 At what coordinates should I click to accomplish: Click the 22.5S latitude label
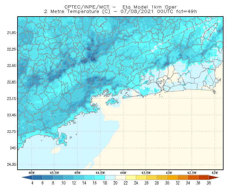(x=11, y=66)
